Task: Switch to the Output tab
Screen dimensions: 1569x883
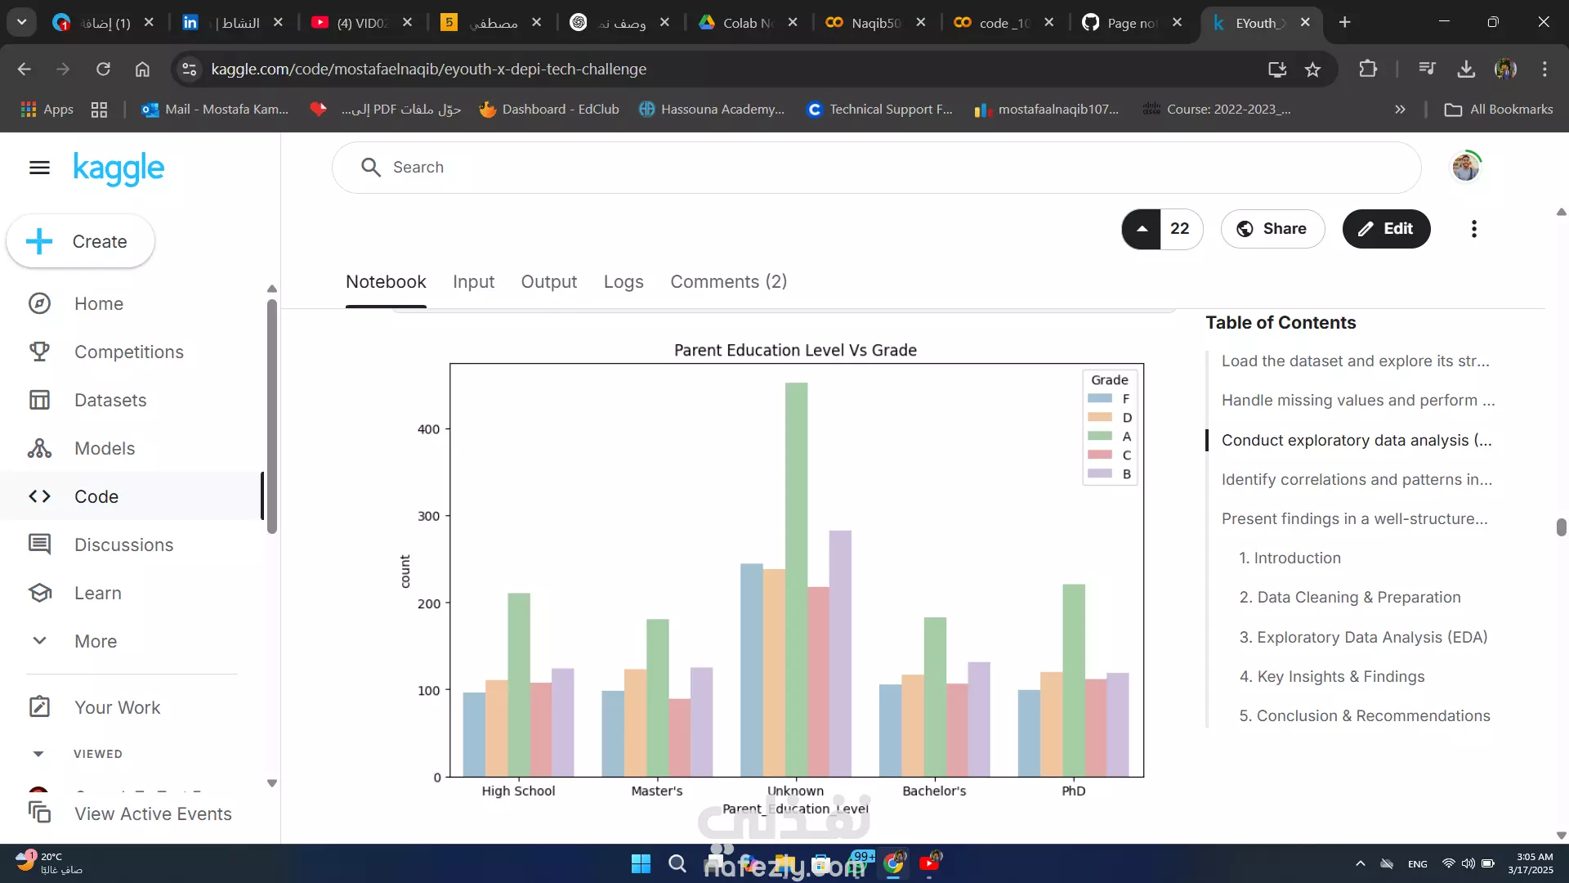Action: [x=548, y=282]
